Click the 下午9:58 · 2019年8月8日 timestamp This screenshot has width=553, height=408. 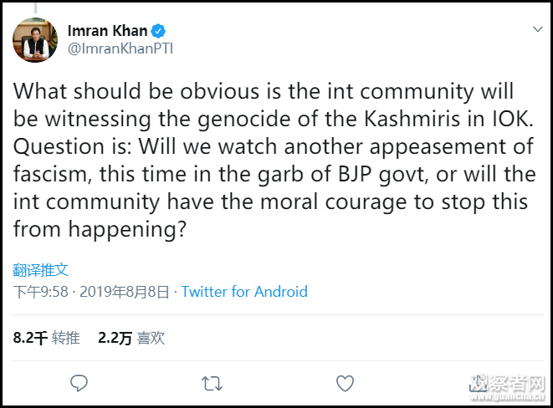click(90, 292)
